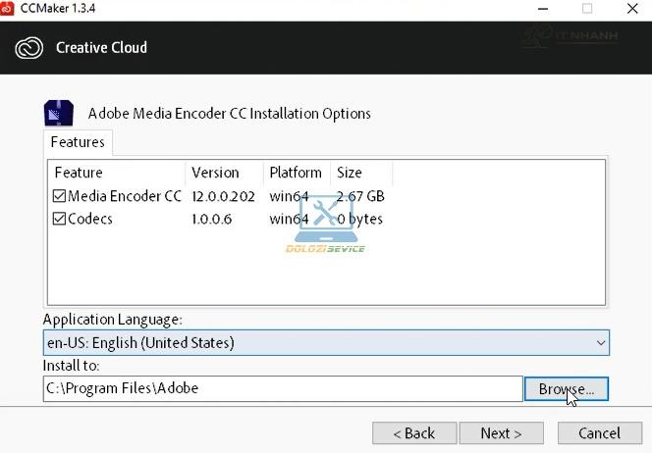Click the Platform column header
Image resolution: width=652 pixels, height=453 pixels.
(x=297, y=173)
